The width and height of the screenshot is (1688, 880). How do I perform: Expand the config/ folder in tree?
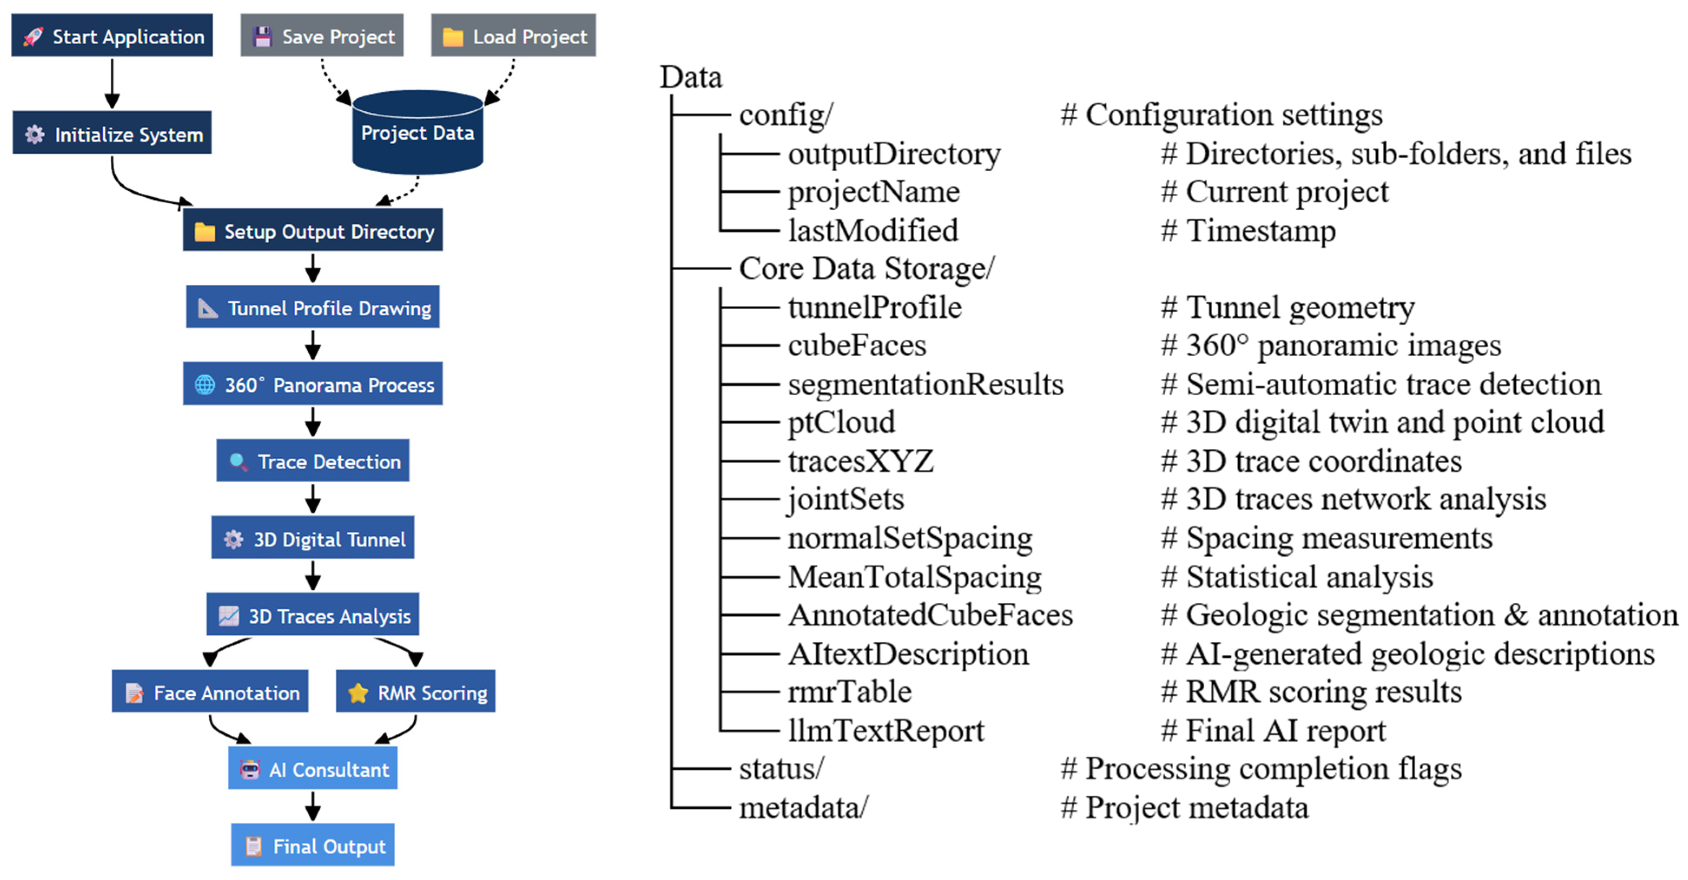pyautogui.click(x=786, y=115)
